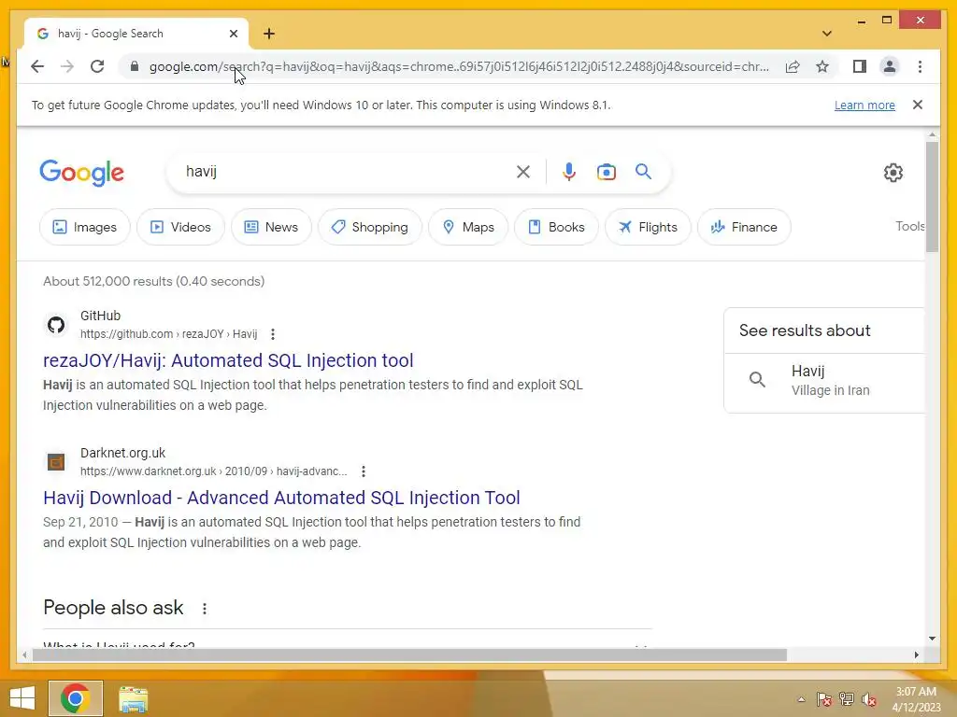The width and height of the screenshot is (957, 717).
Task: Open Havij Download - Advanced Automated SQL Injection Tool
Action: point(281,498)
